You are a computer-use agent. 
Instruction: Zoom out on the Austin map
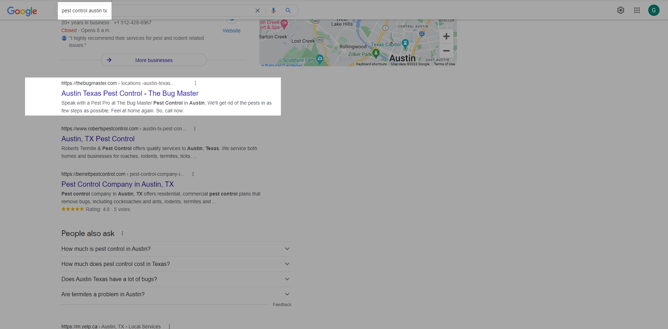point(446,51)
